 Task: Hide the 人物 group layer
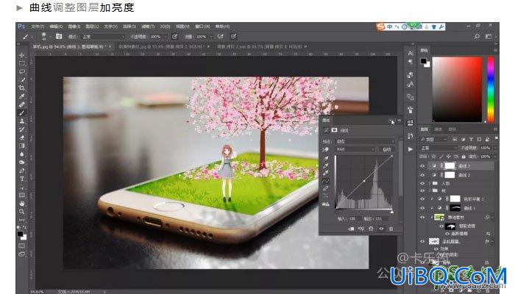pyautogui.click(x=422, y=184)
